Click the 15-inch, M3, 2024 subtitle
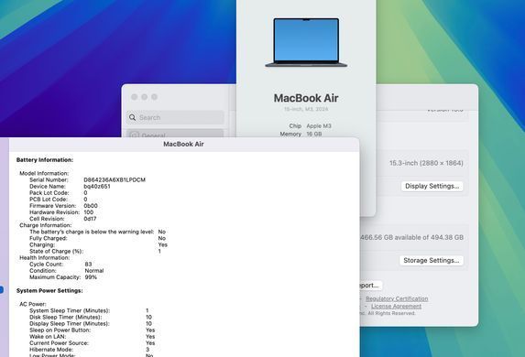 (306, 109)
